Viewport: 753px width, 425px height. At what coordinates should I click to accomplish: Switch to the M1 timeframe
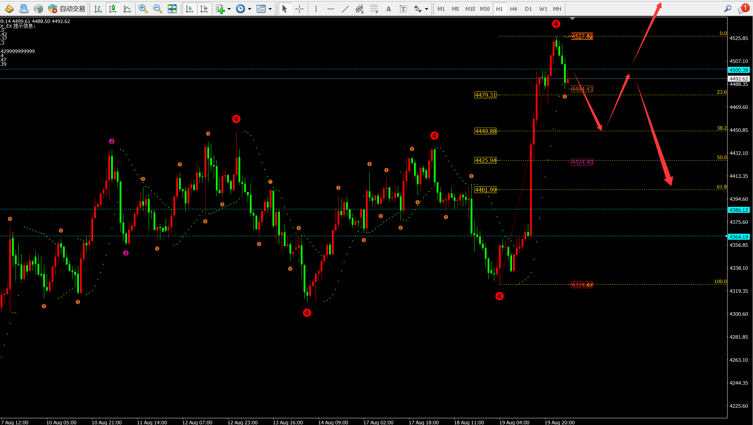click(x=441, y=9)
